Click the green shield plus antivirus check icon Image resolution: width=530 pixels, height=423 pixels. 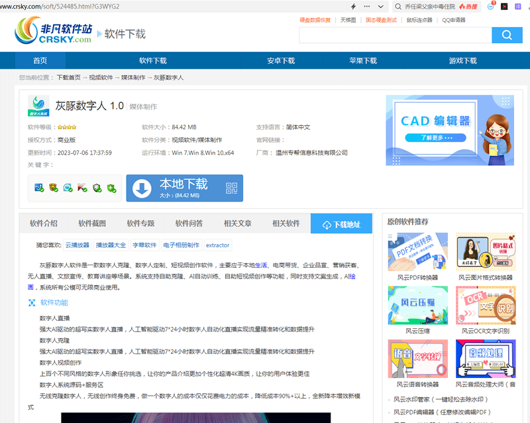coord(112,188)
